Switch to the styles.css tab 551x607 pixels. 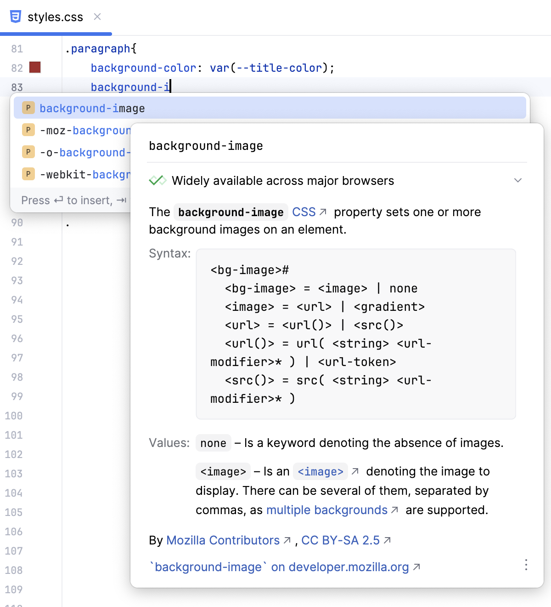point(55,17)
